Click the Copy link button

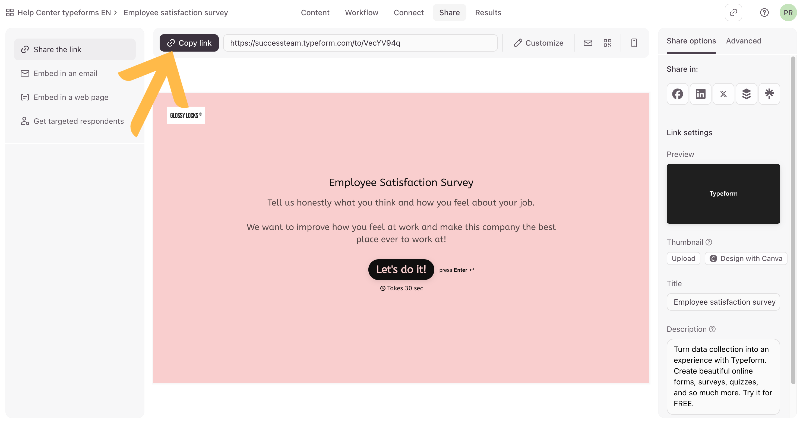pos(189,43)
